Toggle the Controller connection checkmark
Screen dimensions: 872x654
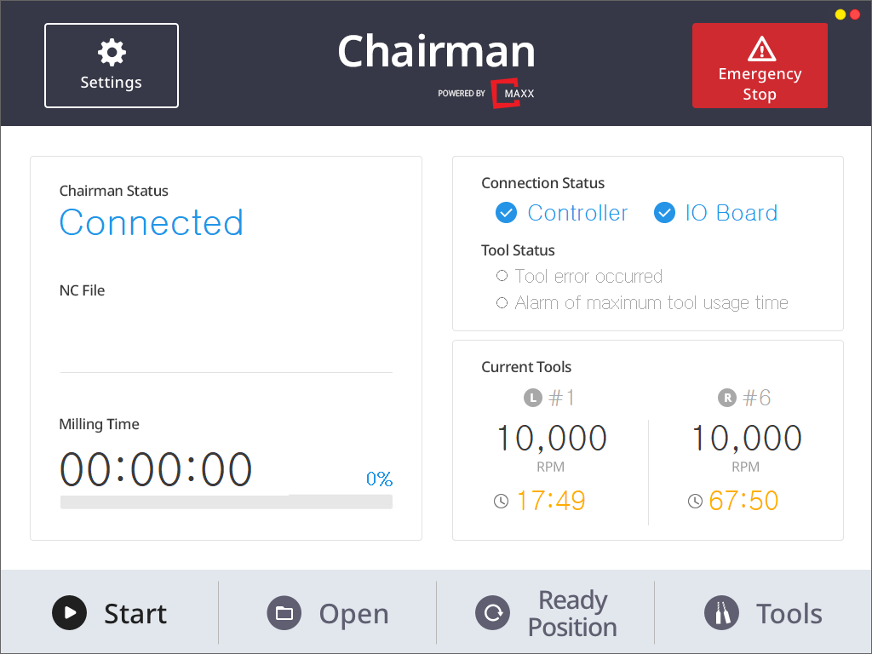point(506,213)
